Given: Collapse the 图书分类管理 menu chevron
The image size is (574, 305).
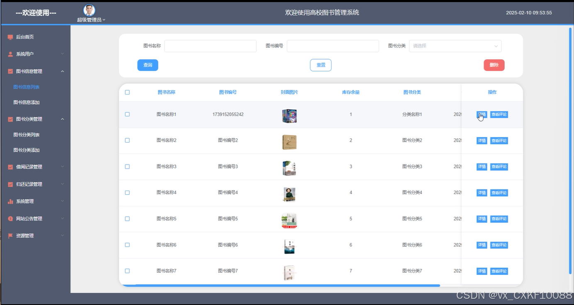Looking at the screenshot, I should click(63, 119).
